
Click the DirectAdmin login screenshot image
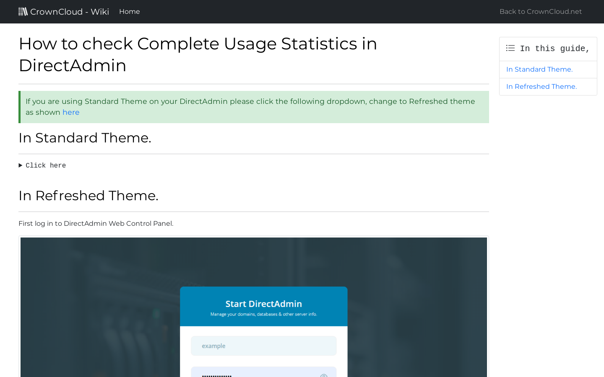pos(253,306)
